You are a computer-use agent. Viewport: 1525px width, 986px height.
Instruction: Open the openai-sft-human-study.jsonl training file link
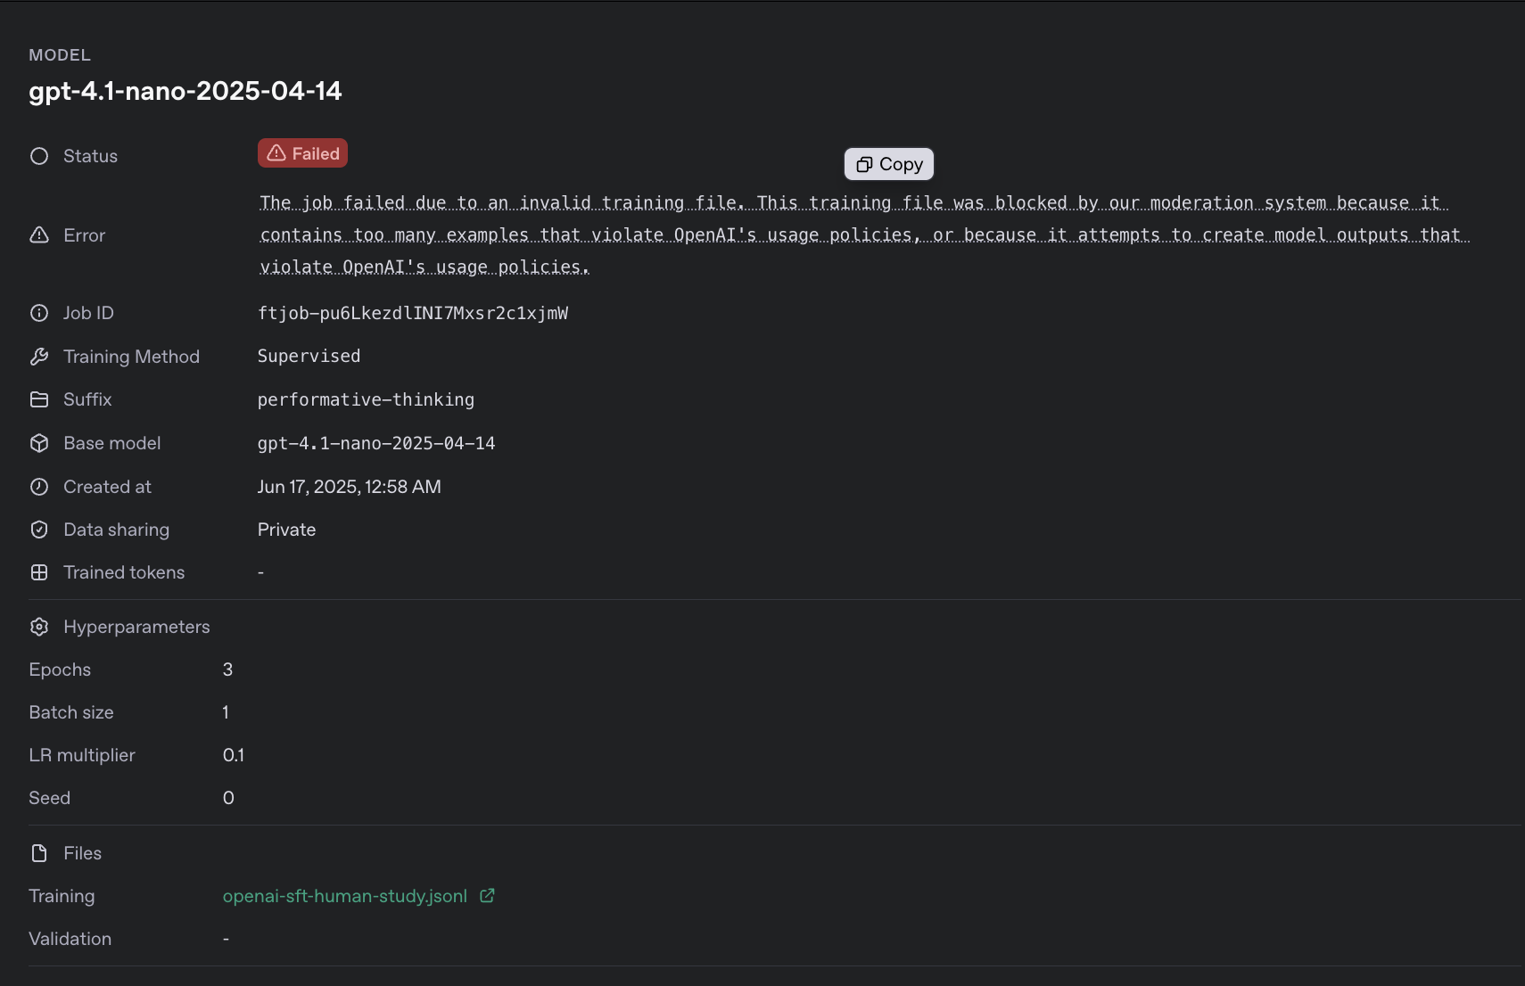[x=345, y=896]
